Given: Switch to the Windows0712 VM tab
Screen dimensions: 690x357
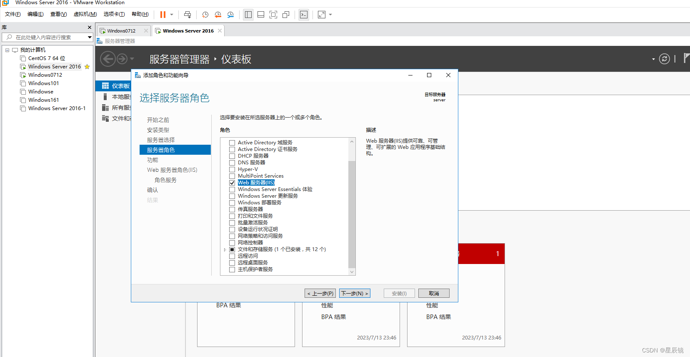Looking at the screenshot, I should (121, 31).
